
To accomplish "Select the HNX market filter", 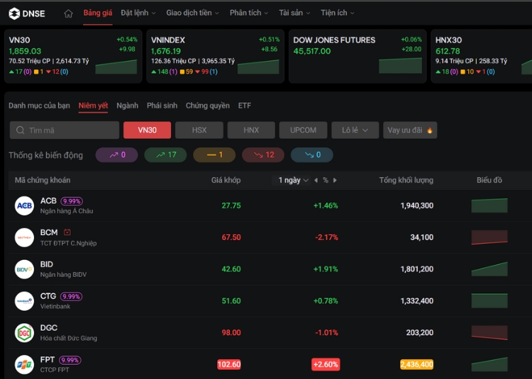I will [251, 130].
